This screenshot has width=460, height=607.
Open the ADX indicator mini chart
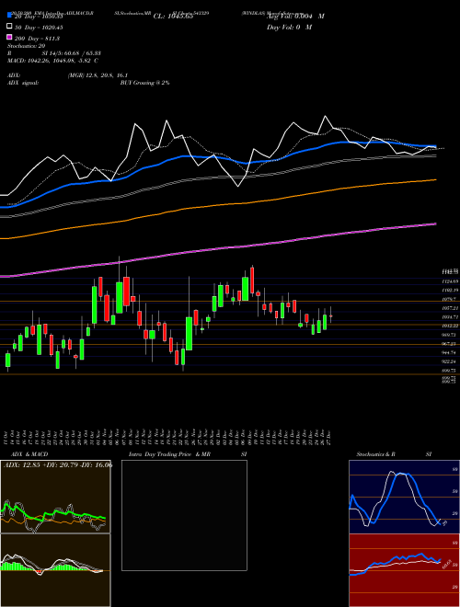tap(55, 497)
